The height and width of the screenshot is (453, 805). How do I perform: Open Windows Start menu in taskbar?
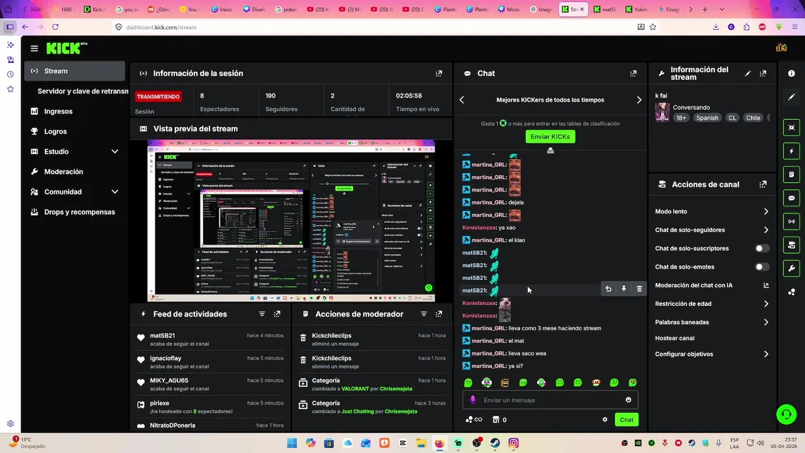(292, 443)
